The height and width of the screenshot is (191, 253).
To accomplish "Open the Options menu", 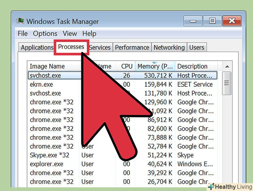I will tap(45, 34).
